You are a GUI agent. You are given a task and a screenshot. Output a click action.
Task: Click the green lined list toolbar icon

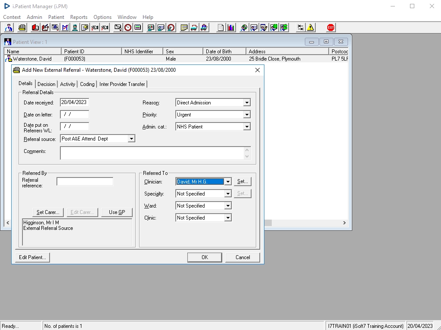(x=138, y=27)
